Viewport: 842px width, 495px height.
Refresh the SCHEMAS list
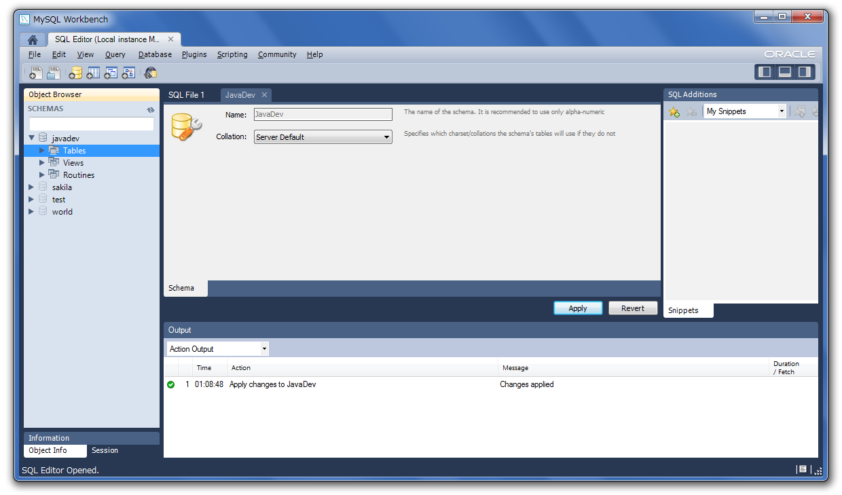pyautogui.click(x=151, y=109)
